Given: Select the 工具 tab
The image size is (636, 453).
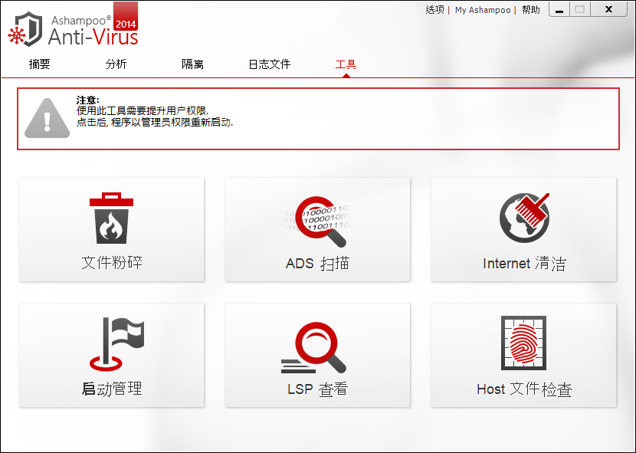Looking at the screenshot, I should [346, 64].
